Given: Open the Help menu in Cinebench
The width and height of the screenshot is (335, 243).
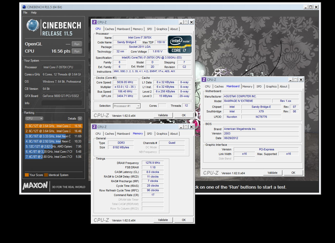Looking at the screenshot, I should pyautogui.click(x=34, y=13).
